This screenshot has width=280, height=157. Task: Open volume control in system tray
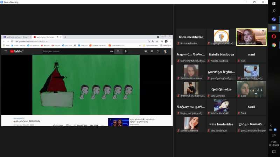point(271,130)
